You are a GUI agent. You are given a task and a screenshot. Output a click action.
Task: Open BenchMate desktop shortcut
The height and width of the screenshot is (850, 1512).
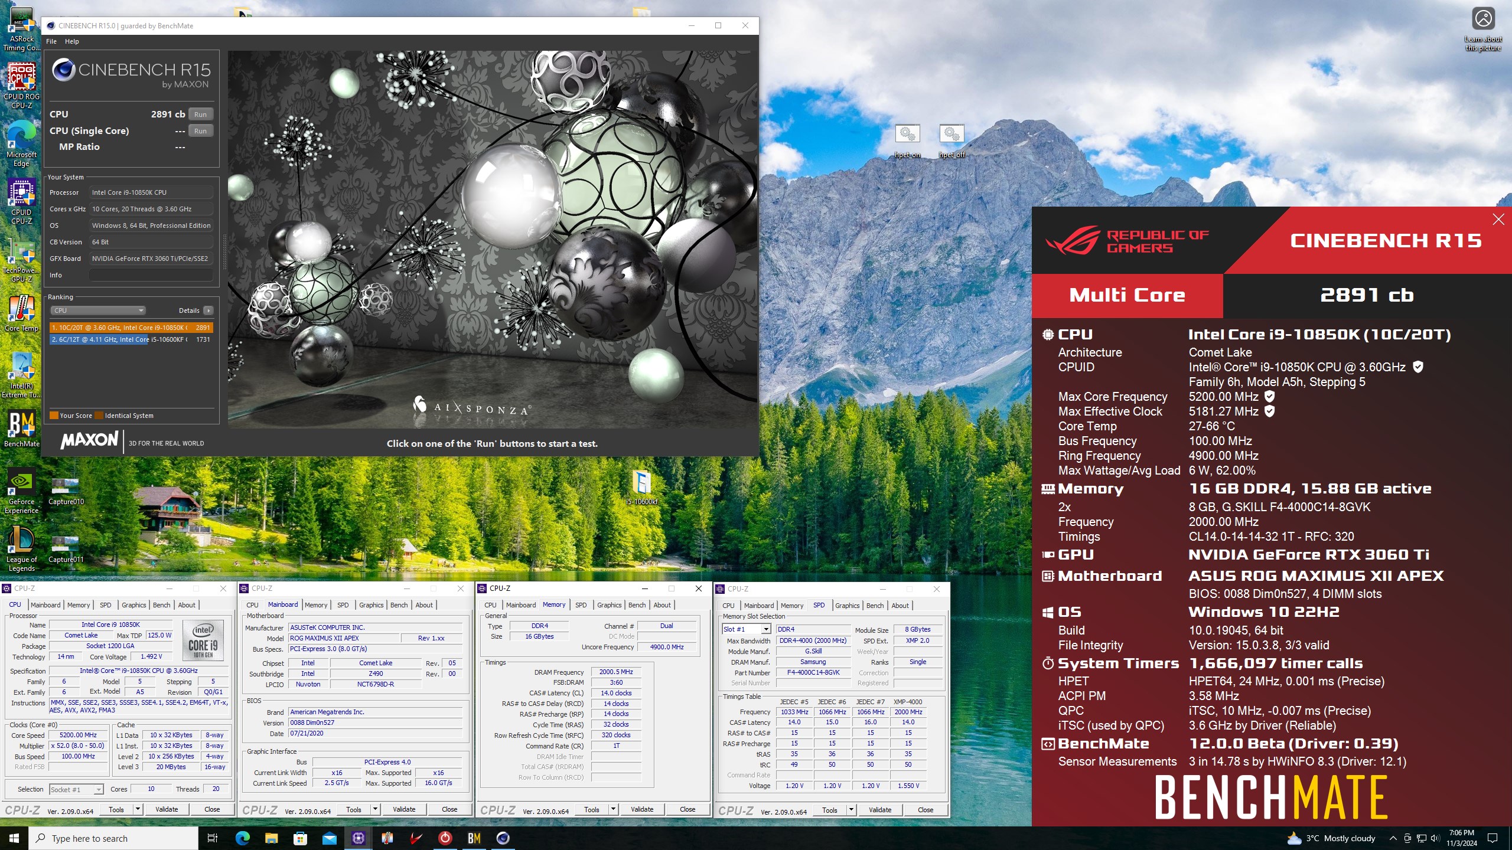pos(22,429)
